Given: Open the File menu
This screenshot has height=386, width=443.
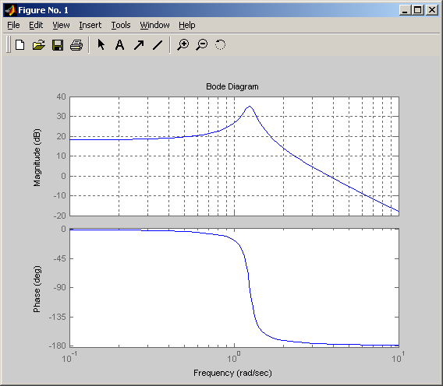Looking at the screenshot, I should click(x=13, y=25).
